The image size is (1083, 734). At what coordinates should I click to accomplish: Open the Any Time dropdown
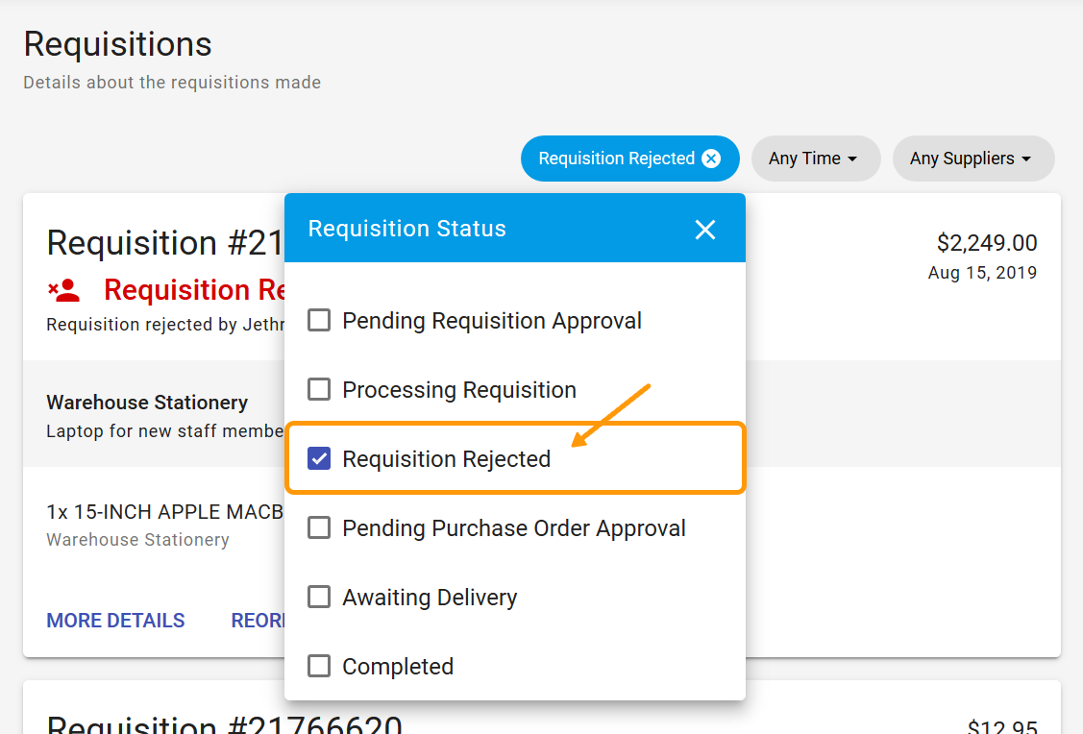pos(816,159)
